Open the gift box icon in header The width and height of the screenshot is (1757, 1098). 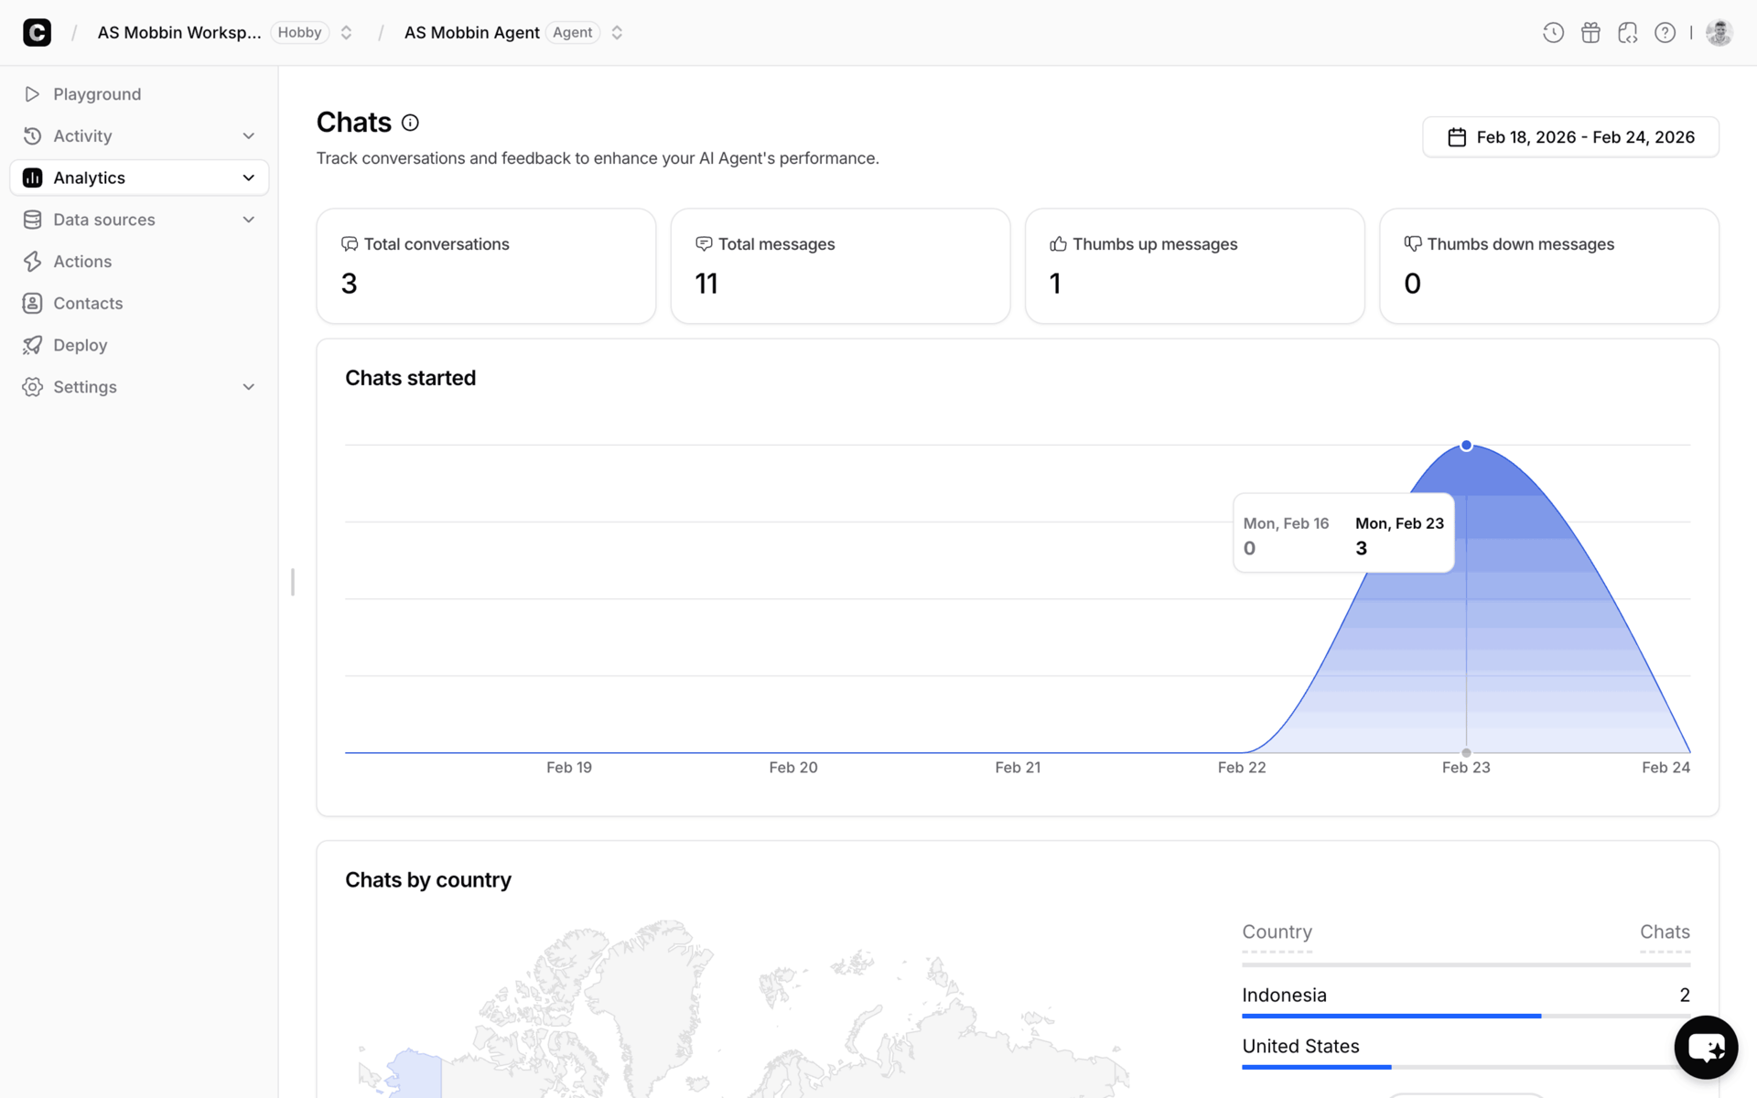pyautogui.click(x=1590, y=33)
